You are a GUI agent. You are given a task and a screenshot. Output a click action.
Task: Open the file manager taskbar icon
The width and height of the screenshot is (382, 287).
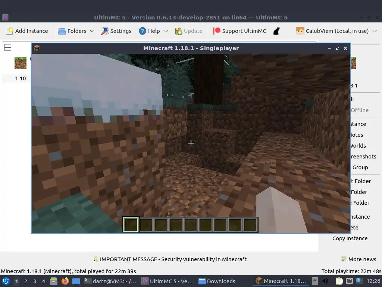click(54, 281)
